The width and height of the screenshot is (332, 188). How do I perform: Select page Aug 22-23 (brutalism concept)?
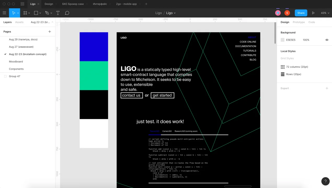27,54
